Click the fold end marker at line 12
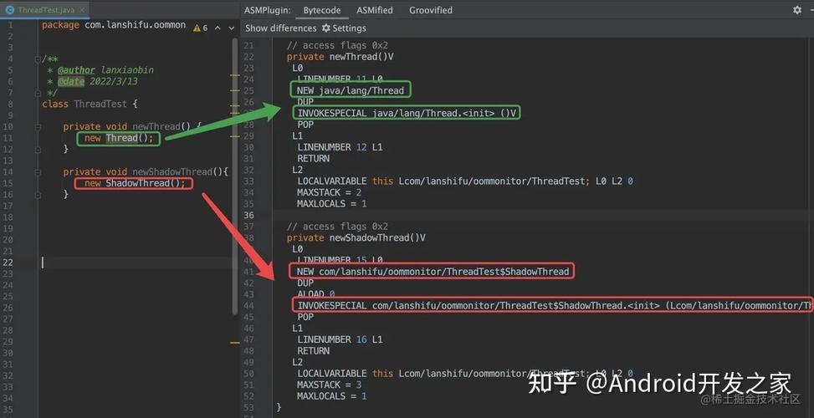Screen dimensions: 814x418 pyautogui.click(x=38, y=150)
